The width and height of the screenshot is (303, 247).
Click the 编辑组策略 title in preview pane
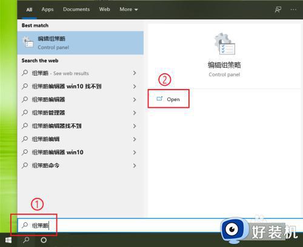pyautogui.click(x=224, y=65)
